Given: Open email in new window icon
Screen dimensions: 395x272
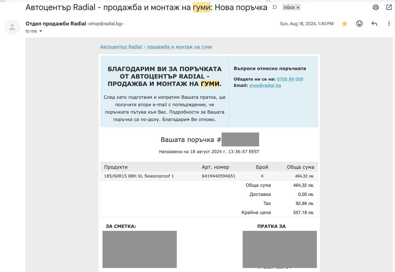Looking at the screenshot, I should tap(389, 7).
